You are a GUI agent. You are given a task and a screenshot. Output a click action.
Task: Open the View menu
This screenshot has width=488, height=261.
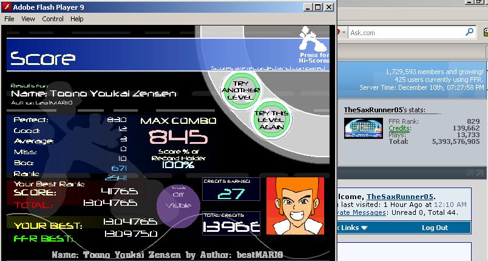point(28,19)
